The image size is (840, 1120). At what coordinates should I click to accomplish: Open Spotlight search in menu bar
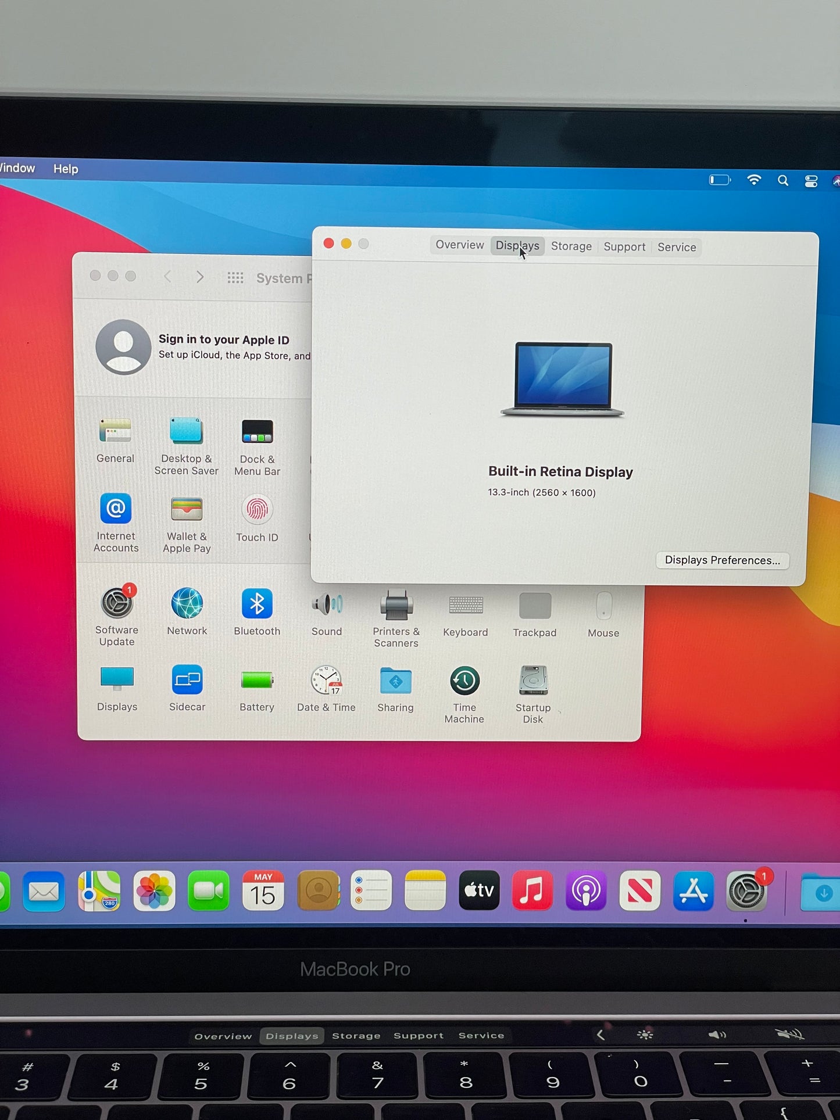(x=783, y=181)
